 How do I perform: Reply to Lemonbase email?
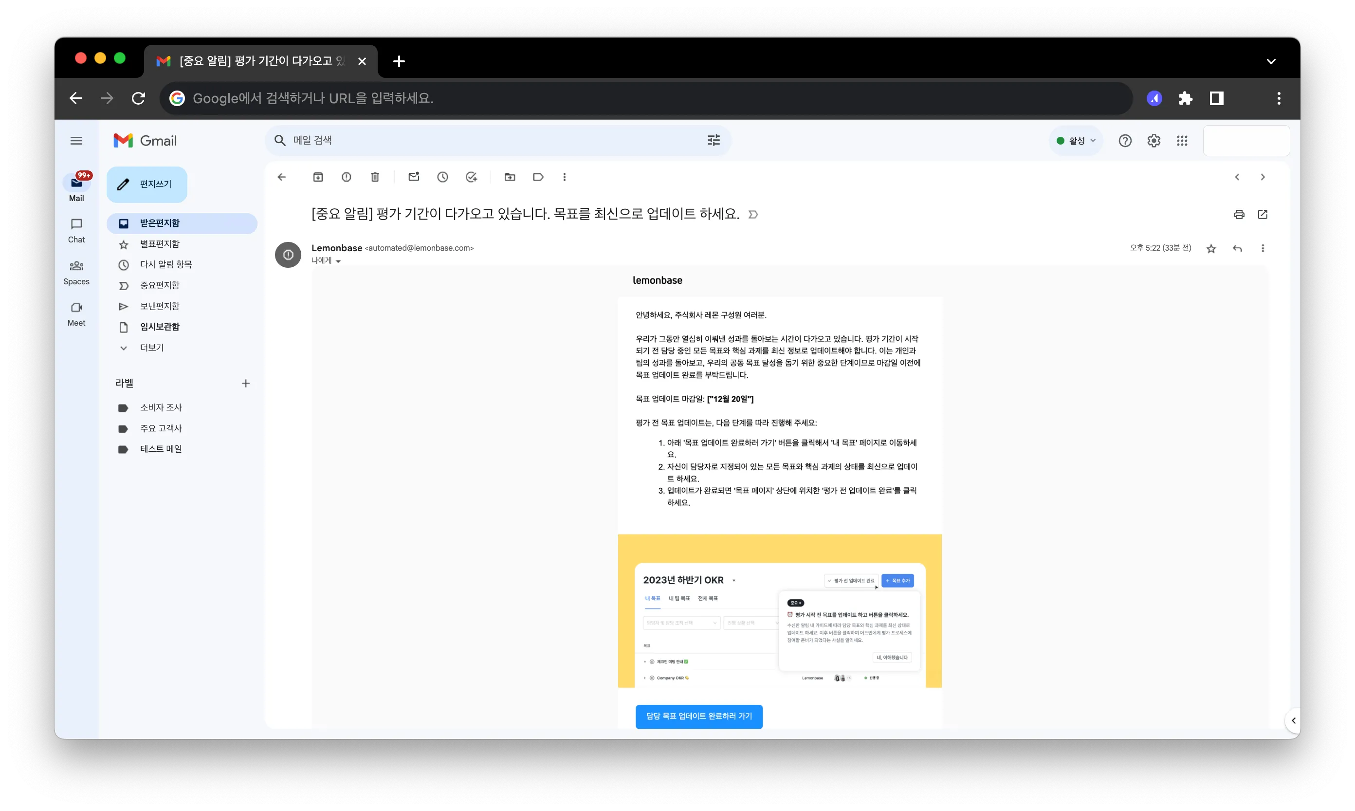(x=1238, y=249)
